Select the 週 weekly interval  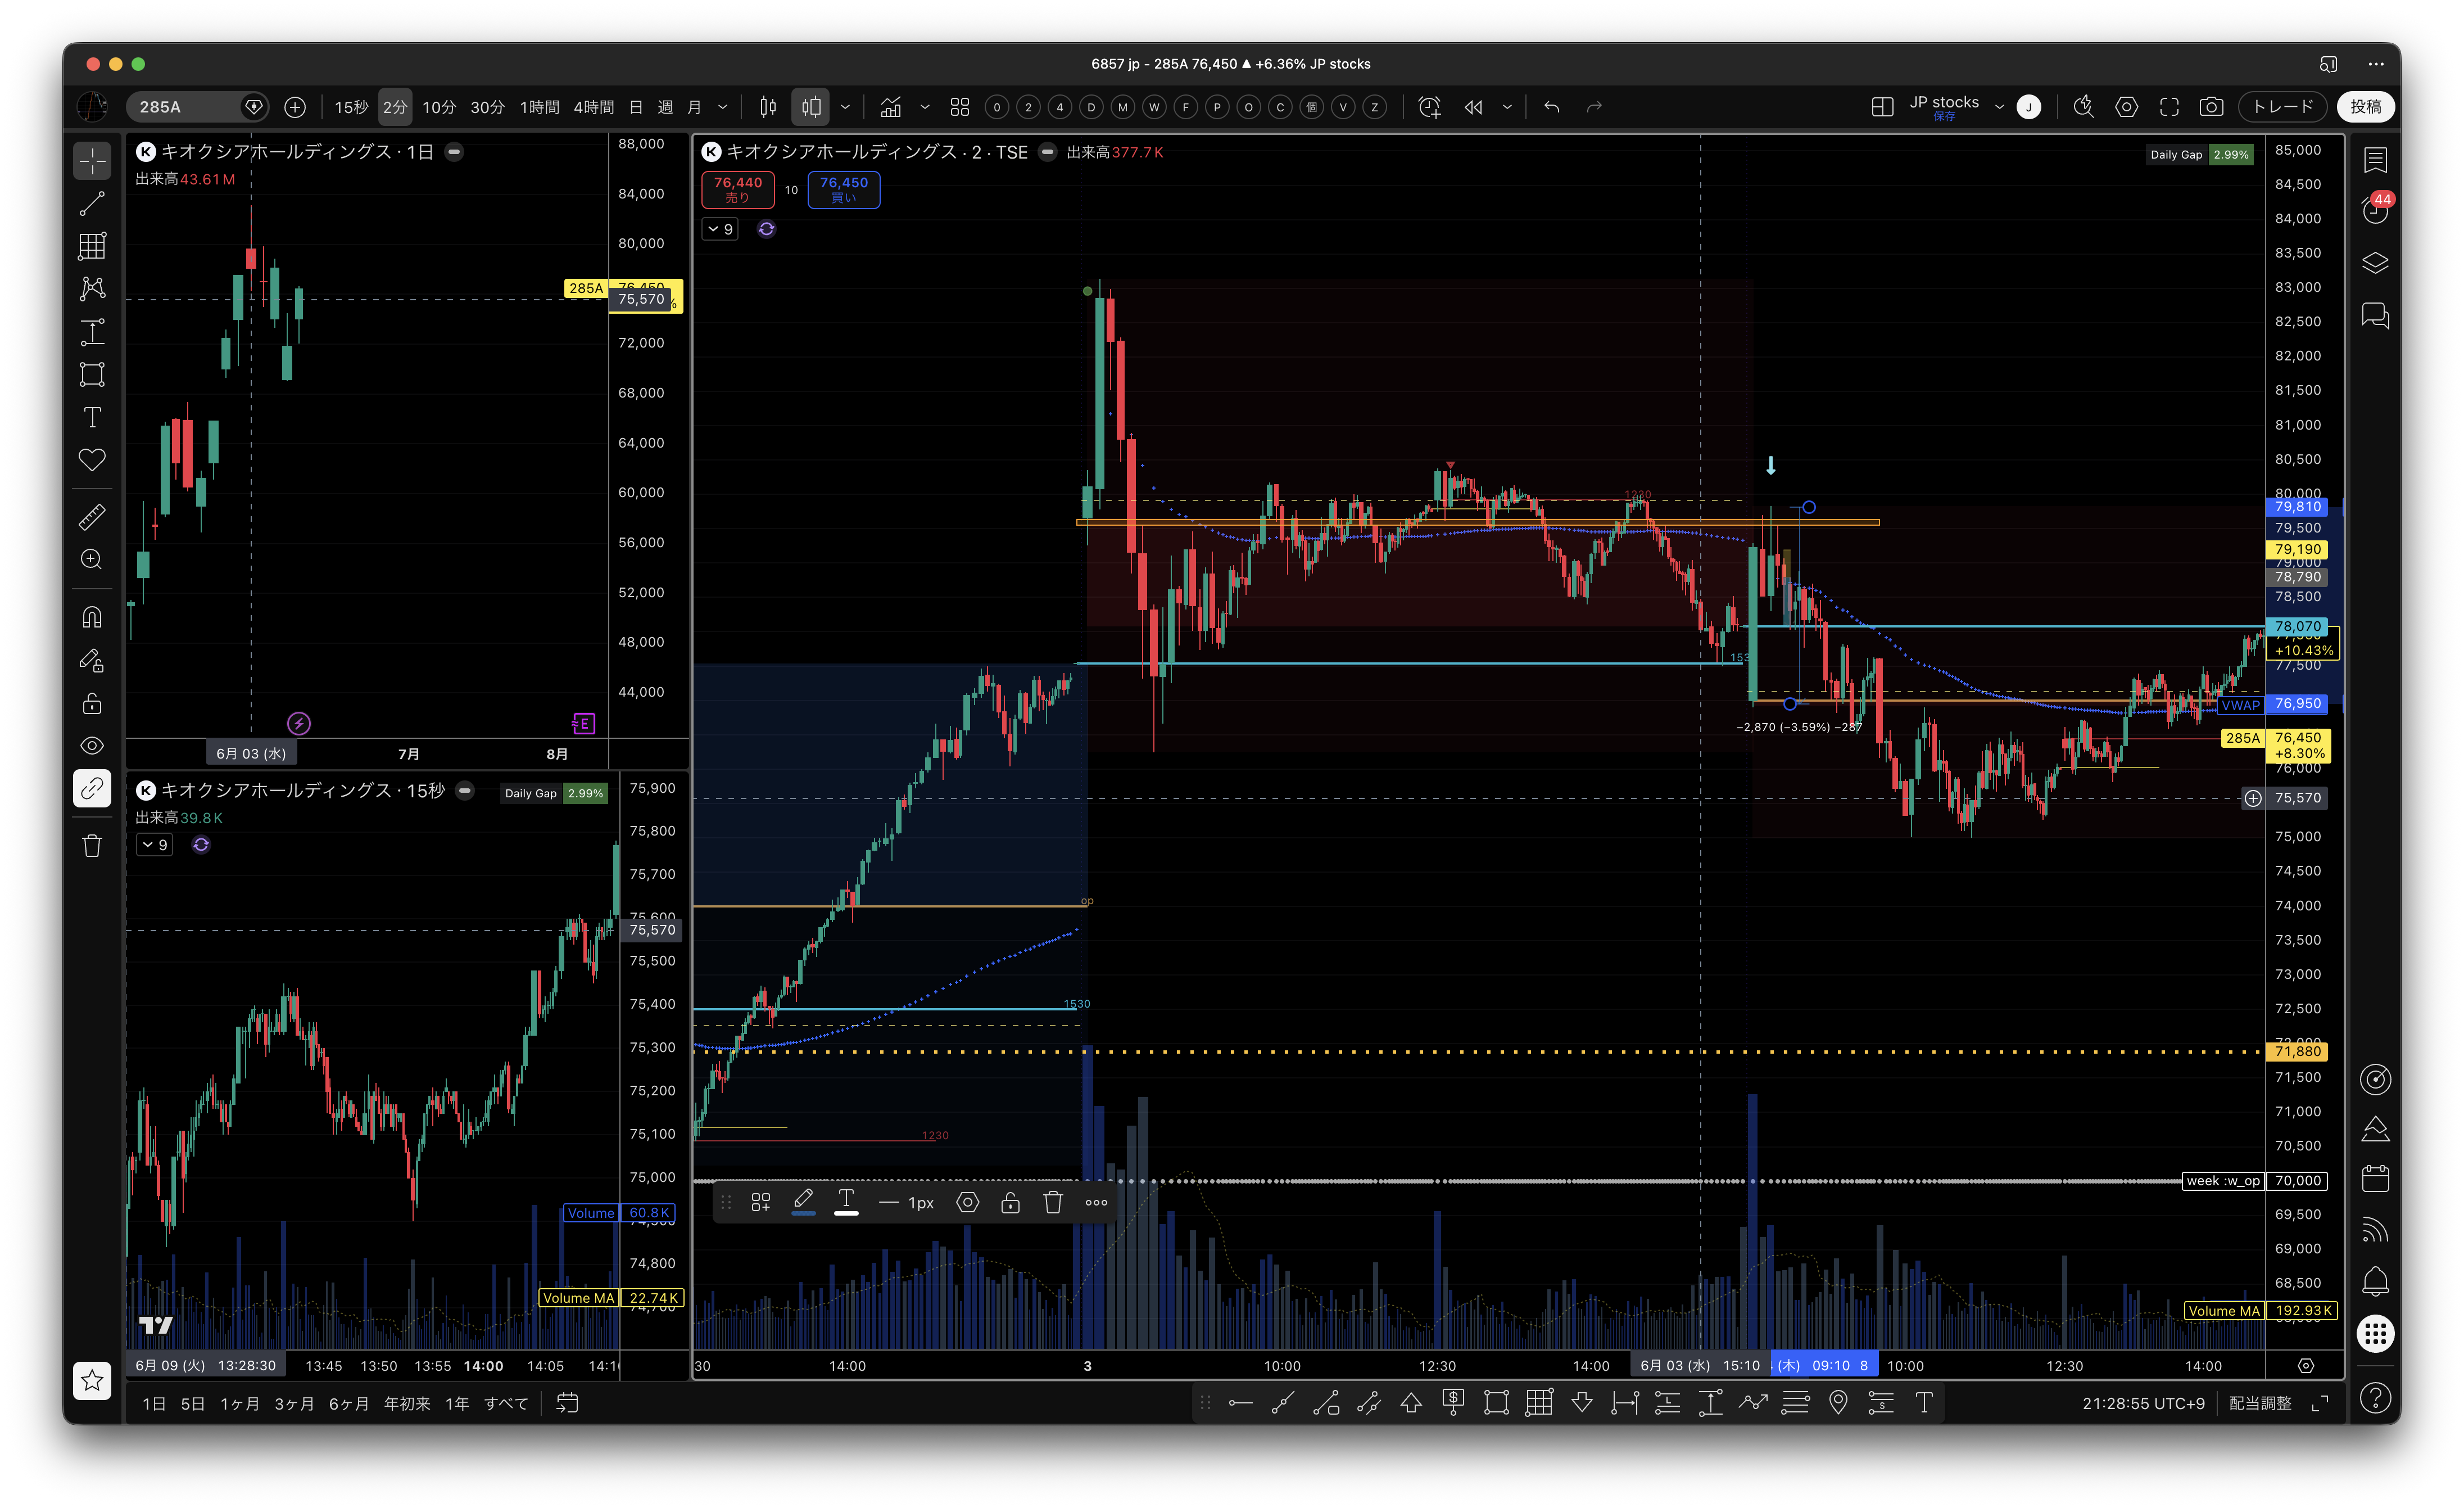[665, 107]
